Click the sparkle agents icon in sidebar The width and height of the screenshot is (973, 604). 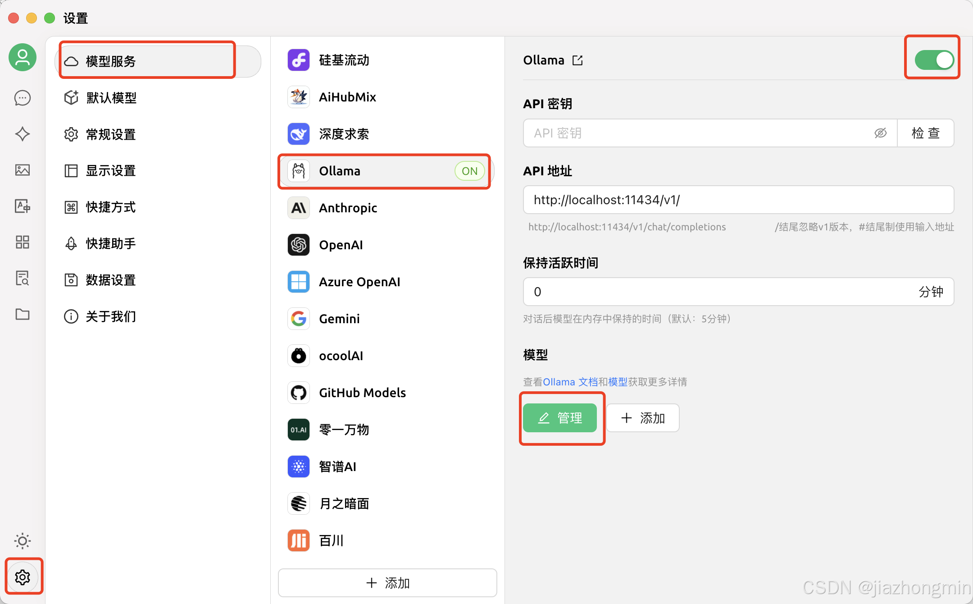[x=22, y=134]
